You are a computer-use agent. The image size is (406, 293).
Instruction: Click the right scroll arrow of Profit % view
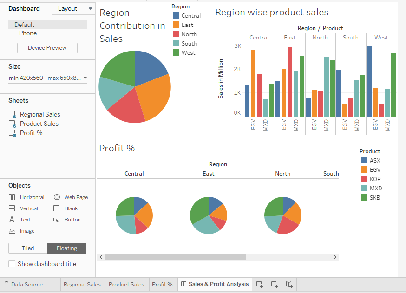pos(335,257)
